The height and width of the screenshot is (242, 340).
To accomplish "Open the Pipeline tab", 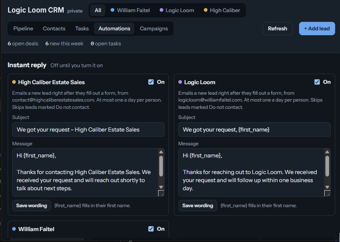I will (23, 29).
